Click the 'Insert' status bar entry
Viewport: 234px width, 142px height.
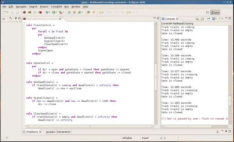(145, 138)
